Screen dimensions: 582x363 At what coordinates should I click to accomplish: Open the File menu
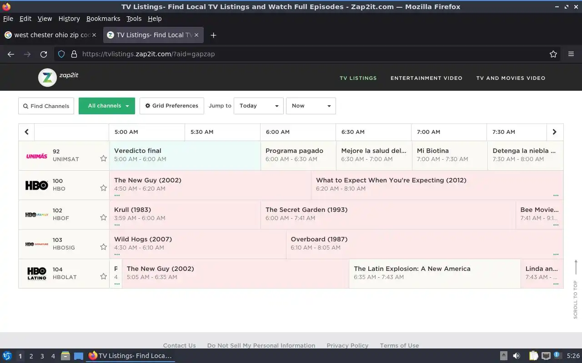click(x=8, y=19)
